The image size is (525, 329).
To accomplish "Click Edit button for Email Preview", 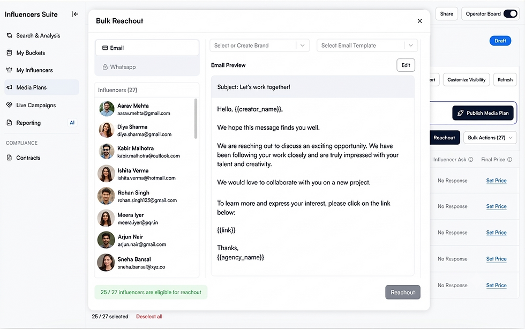I will coord(406,65).
